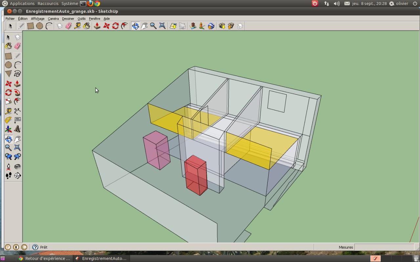Viewport: 420px width, 262px height.
Task: Open the Dessiner menu
Action: tap(68, 19)
